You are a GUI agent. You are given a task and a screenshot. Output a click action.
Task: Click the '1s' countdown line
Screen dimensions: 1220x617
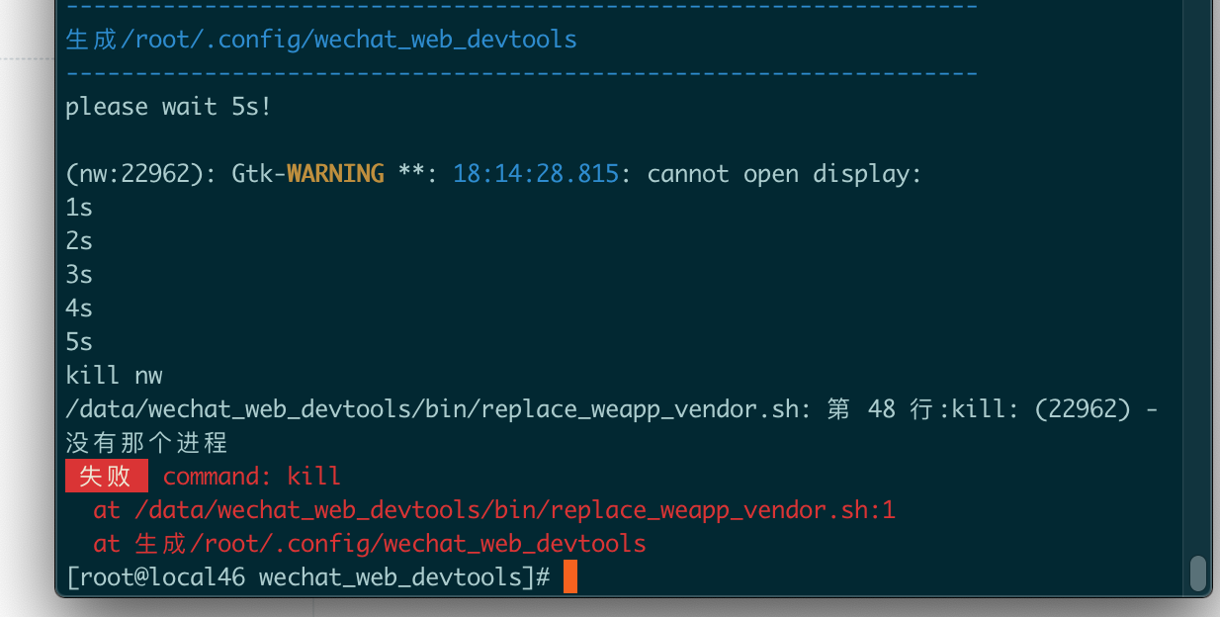point(79,207)
